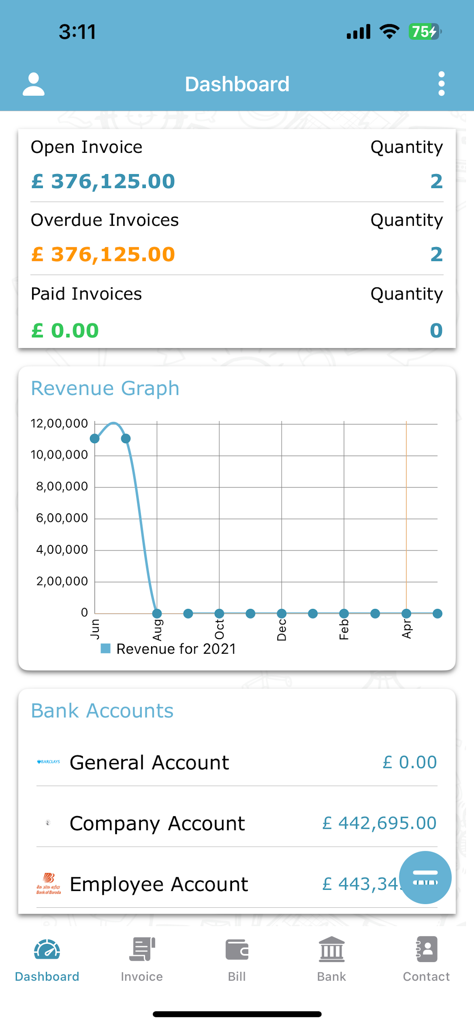Tap the Paid Invoices £ 0.00 amount
474x1027 pixels.
coord(65,330)
